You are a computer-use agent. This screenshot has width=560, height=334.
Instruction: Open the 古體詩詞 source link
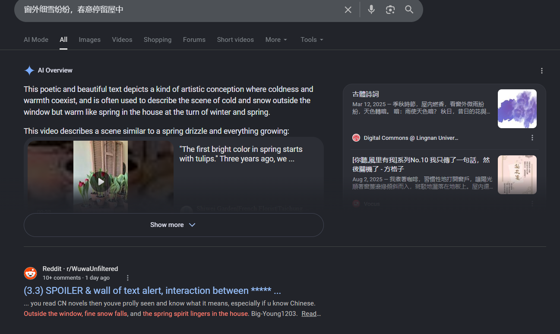[x=366, y=94]
